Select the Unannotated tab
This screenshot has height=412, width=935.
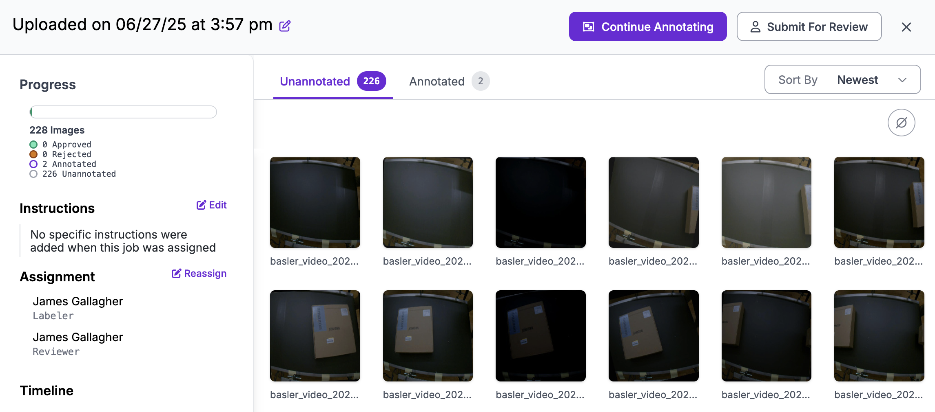pos(315,81)
